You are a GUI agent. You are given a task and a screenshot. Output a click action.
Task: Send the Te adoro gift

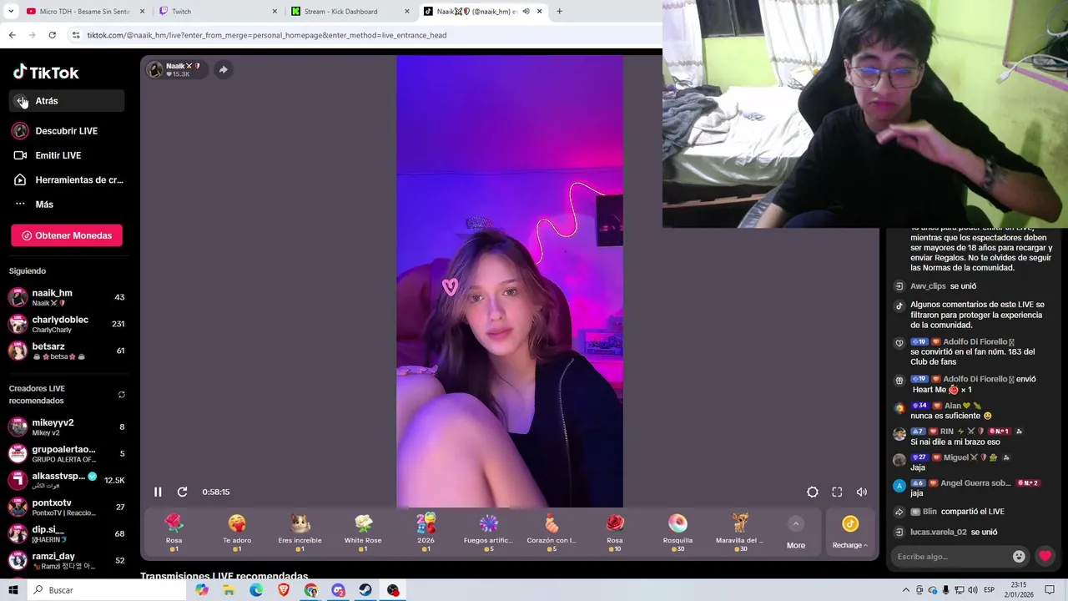237,532
